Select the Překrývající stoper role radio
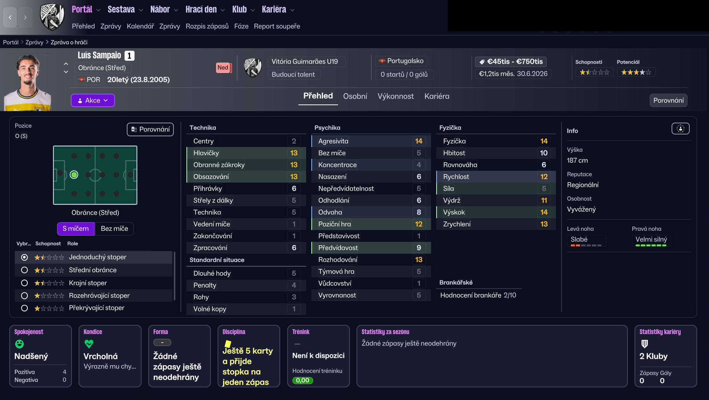This screenshot has width=709, height=400. [x=24, y=308]
